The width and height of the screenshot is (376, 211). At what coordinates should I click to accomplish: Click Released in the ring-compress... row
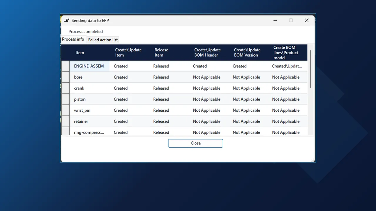[x=161, y=132]
